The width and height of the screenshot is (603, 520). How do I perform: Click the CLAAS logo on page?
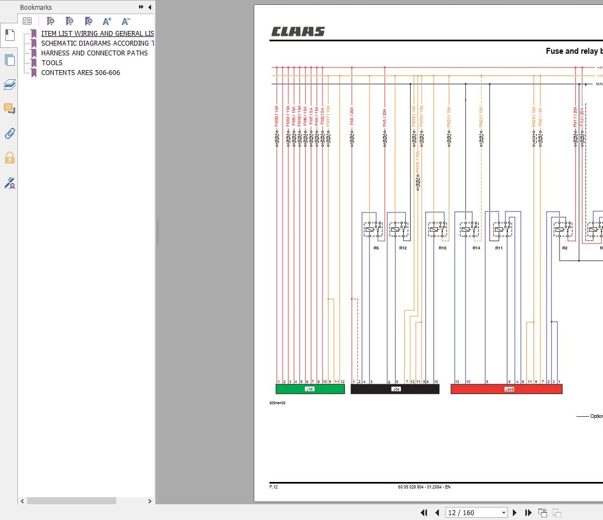298,32
